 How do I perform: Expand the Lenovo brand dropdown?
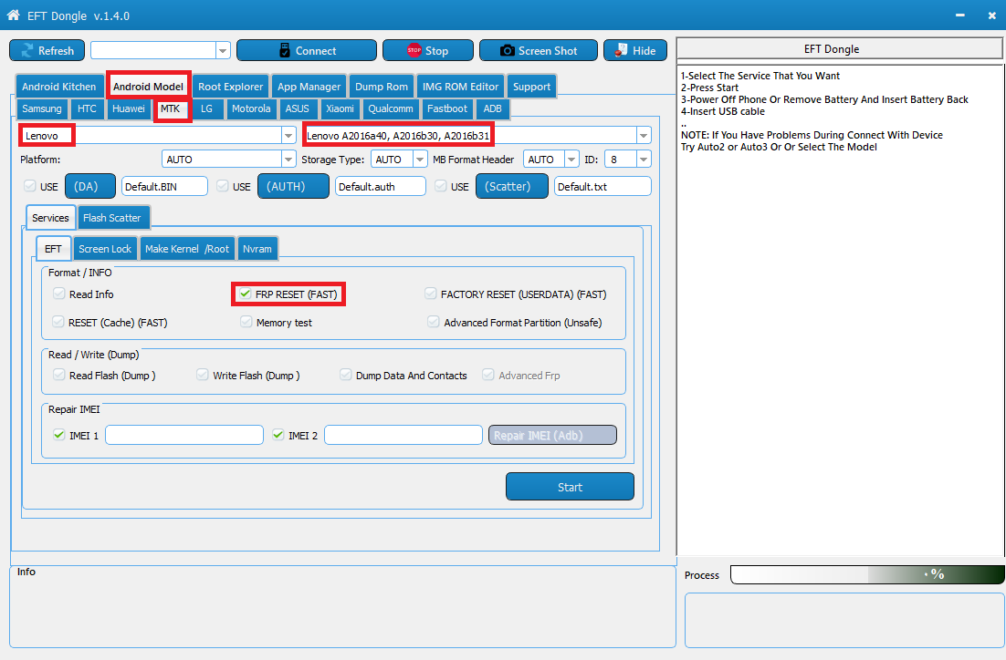coord(288,136)
